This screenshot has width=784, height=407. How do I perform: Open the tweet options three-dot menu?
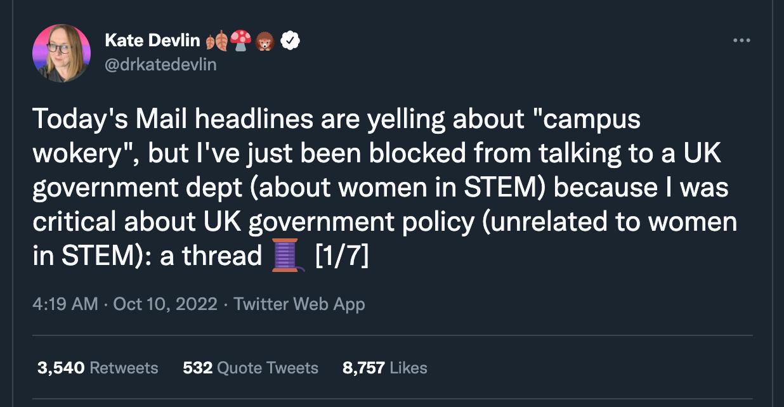[741, 39]
